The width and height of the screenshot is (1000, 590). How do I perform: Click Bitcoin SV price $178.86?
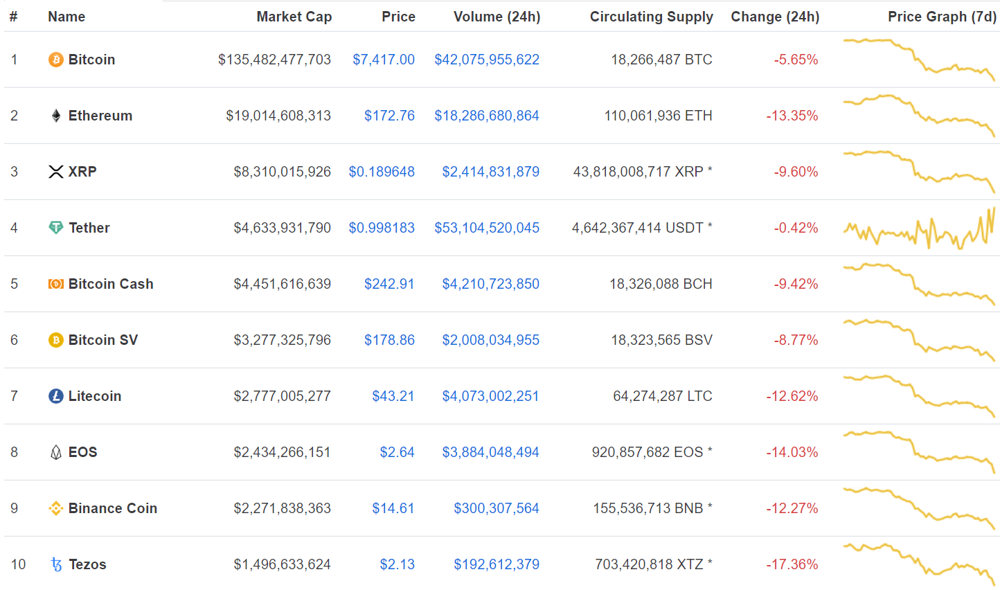coord(390,340)
